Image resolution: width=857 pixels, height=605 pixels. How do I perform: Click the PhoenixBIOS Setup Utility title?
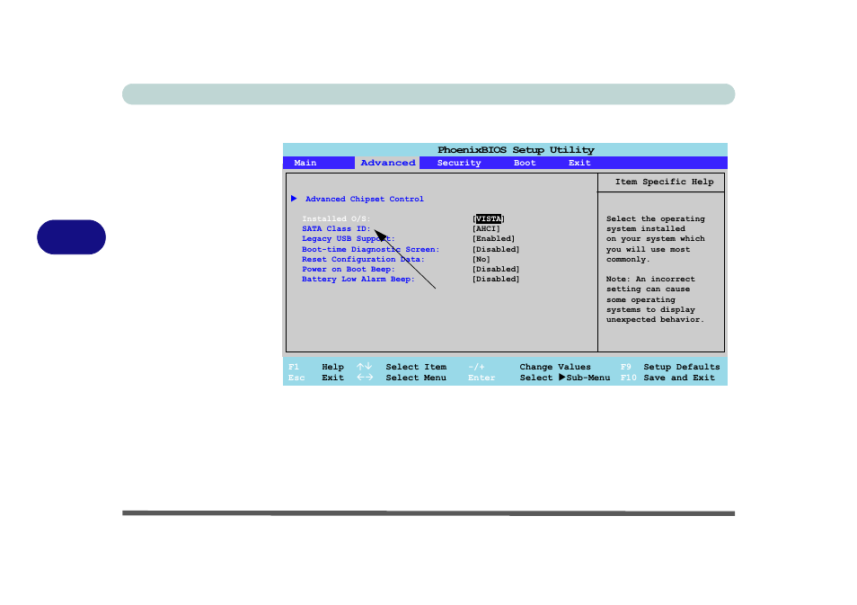coord(516,150)
